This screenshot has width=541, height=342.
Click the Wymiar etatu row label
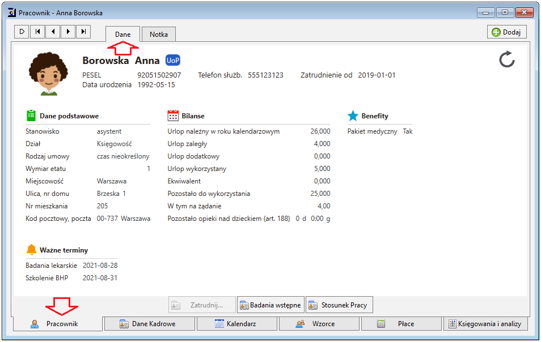tap(45, 169)
